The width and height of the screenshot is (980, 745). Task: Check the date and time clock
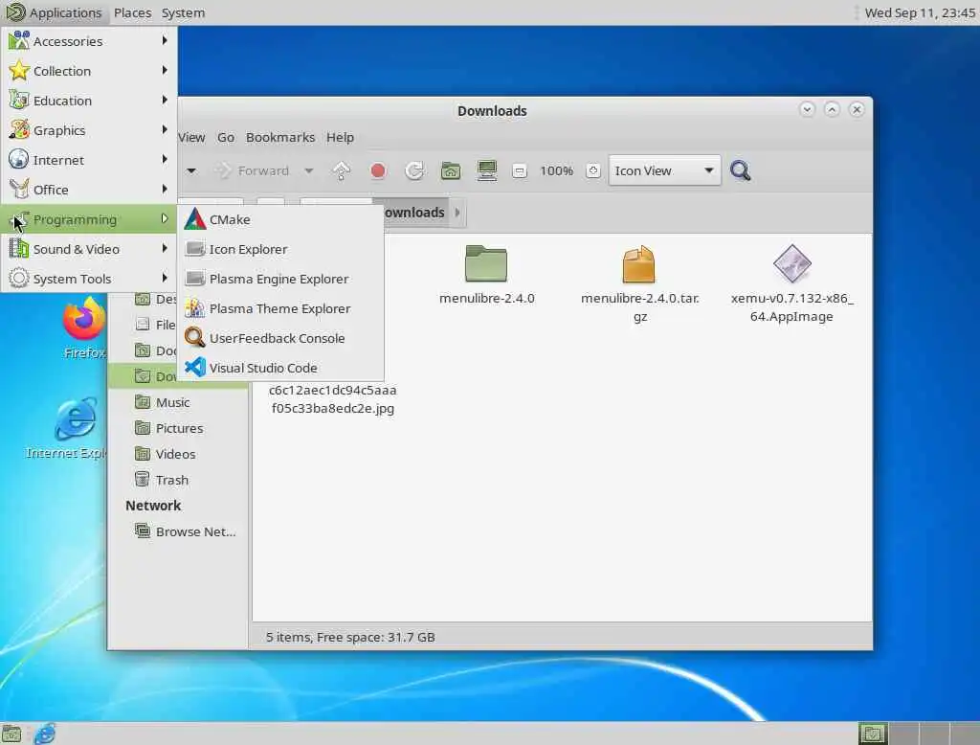pos(920,12)
